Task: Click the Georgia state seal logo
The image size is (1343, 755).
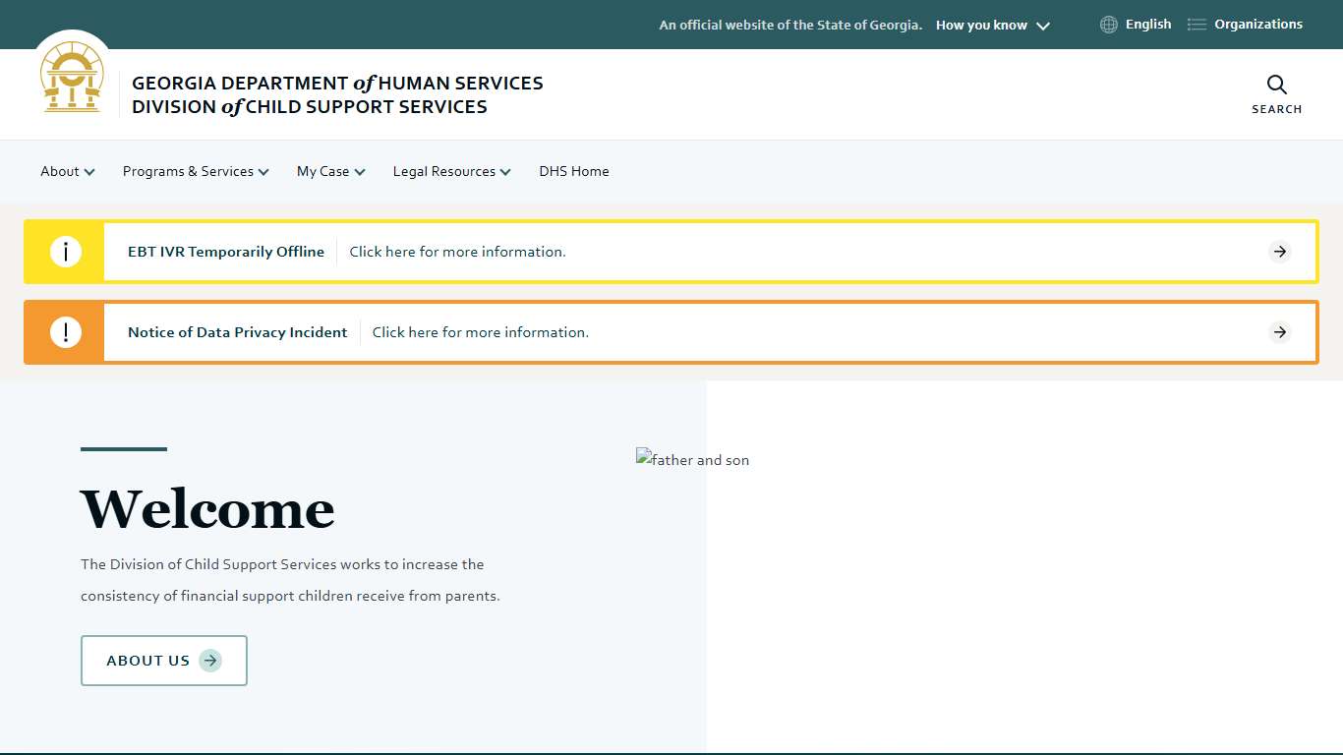Action: click(72, 79)
